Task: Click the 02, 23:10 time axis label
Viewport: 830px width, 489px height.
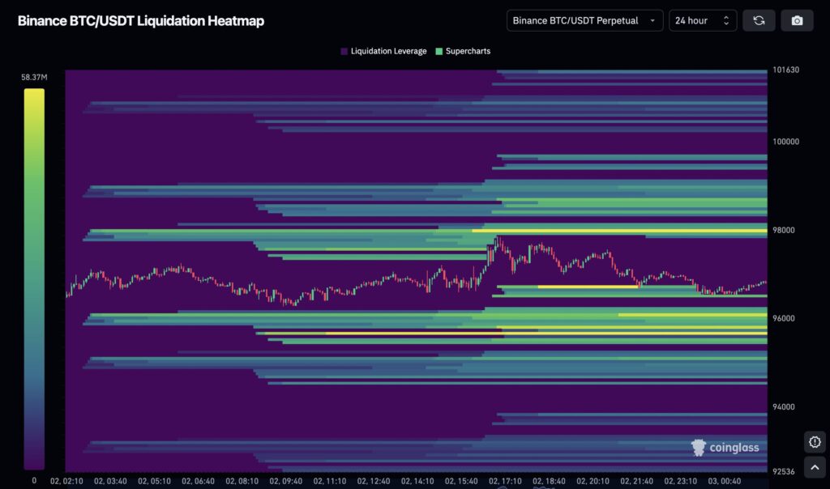Action: 681,481
